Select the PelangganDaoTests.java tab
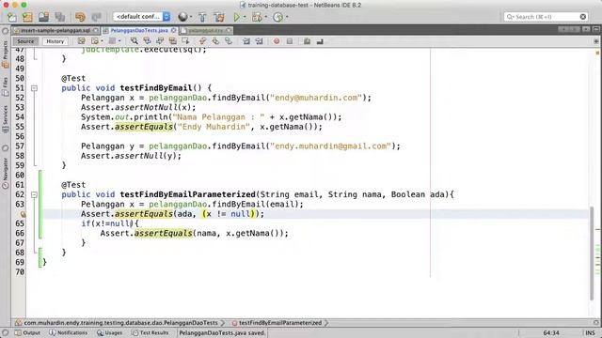 139,30
